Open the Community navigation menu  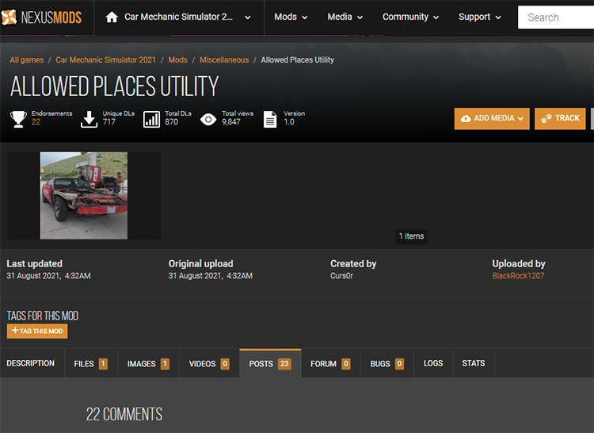410,17
